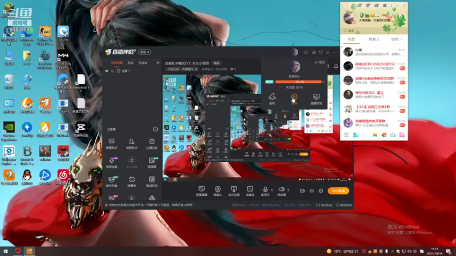Select the first scene tab in the streaming app

coord(117,63)
